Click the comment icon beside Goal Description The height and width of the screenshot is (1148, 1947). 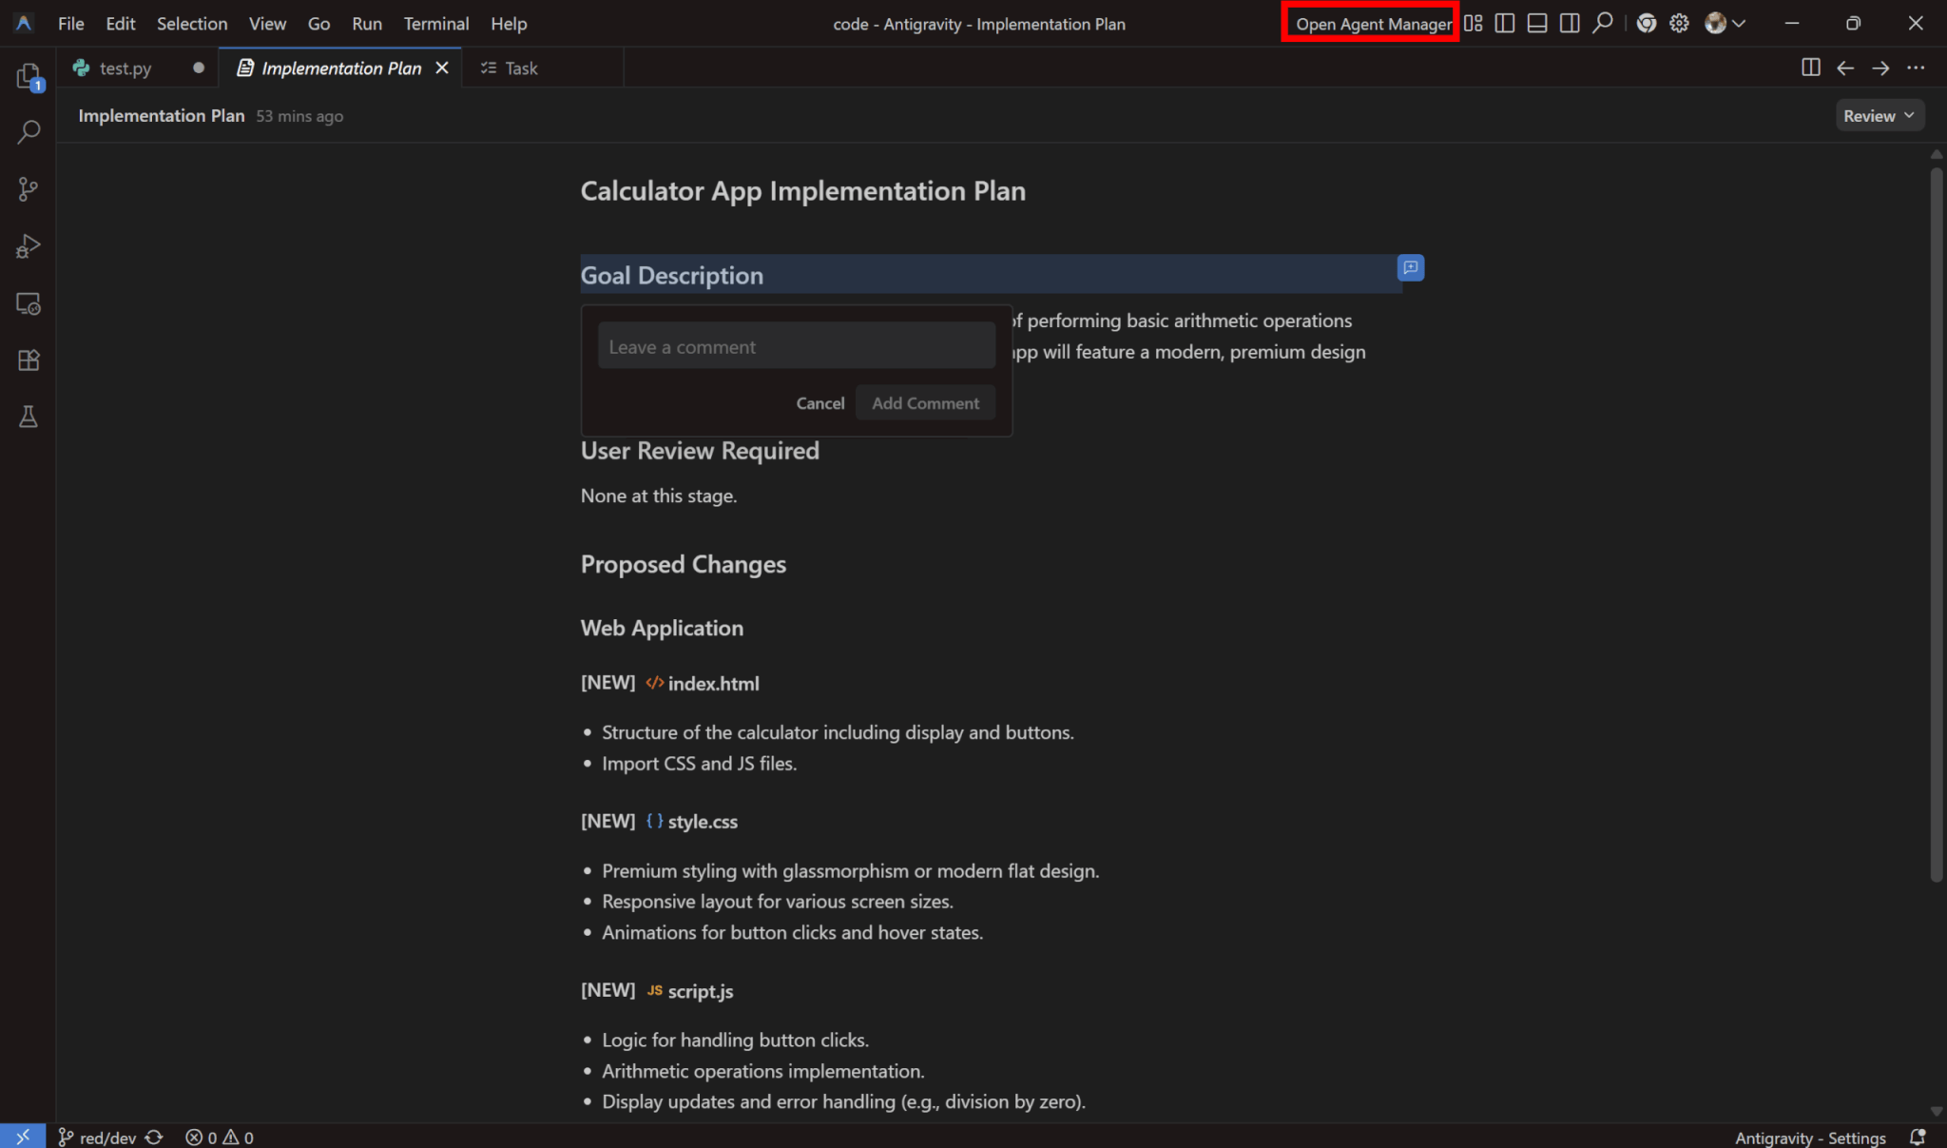coord(1410,267)
